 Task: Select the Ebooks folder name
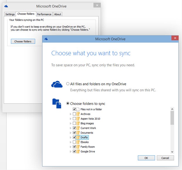pos(85,142)
